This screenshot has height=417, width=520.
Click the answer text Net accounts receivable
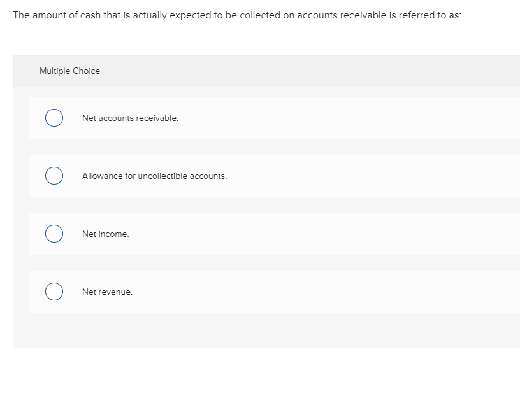pos(130,118)
